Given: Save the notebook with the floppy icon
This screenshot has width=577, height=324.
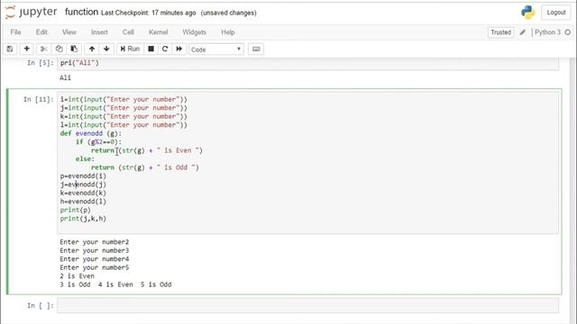Looking at the screenshot, I should pos(10,49).
